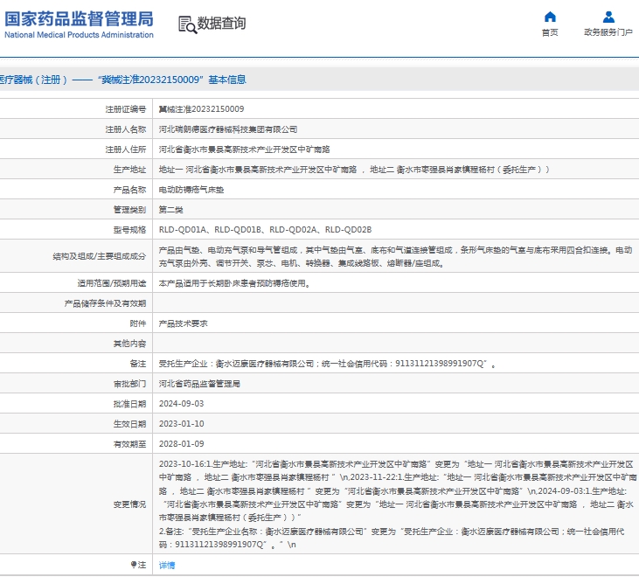Click the 备注 label
The image size is (639, 577).
click(138, 364)
